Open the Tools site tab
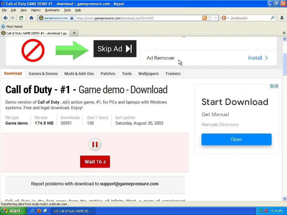Screen dimensions: 287x215 pos(127,74)
